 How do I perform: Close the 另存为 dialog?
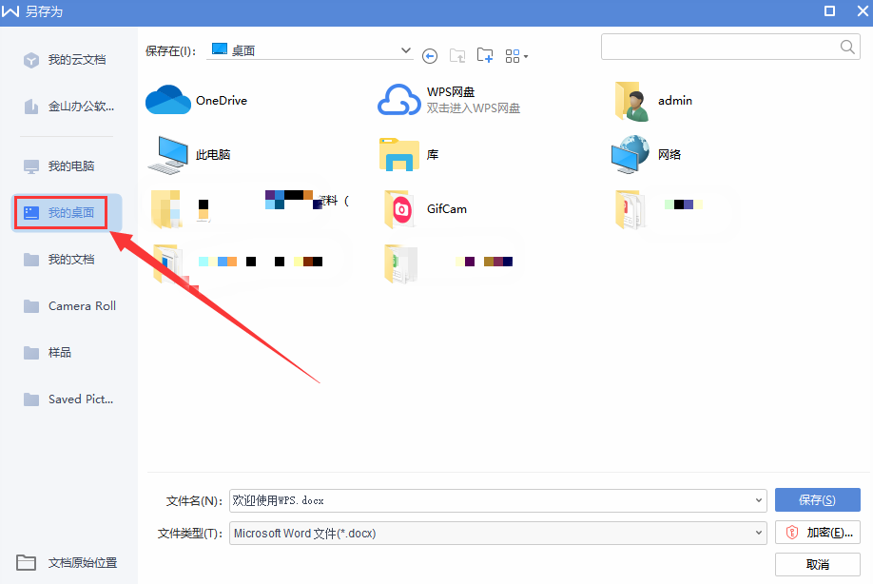[863, 11]
